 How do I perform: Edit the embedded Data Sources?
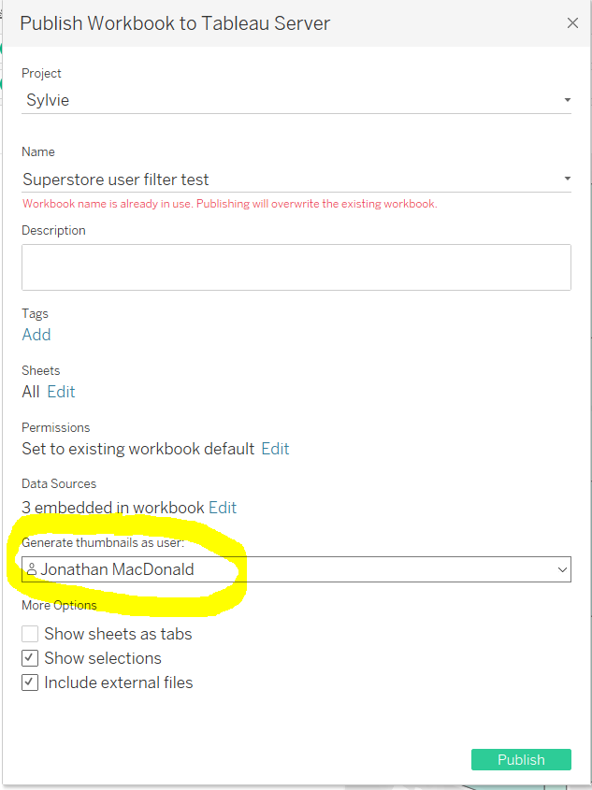[223, 508]
